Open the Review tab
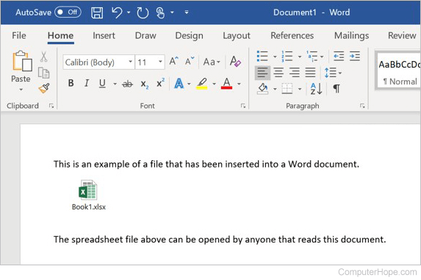Viewport: 421px width, 280px height. 402,35
